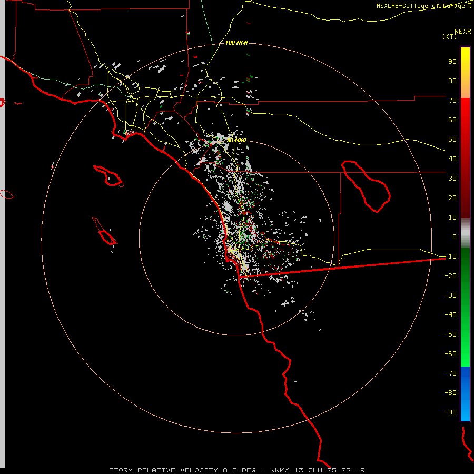Click the San Clemente Island outline
This screenshot has width=474, height=474.
105,231
